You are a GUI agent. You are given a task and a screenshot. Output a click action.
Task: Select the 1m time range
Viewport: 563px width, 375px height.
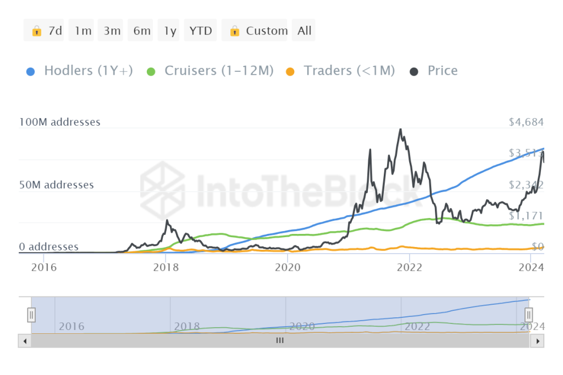click(x=83, y=31)
